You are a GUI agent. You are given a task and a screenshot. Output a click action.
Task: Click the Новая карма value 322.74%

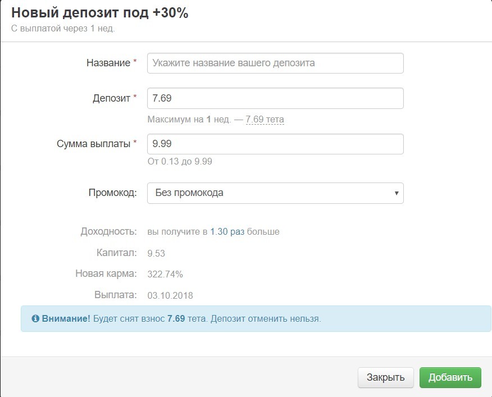click(x=165, y=274)
